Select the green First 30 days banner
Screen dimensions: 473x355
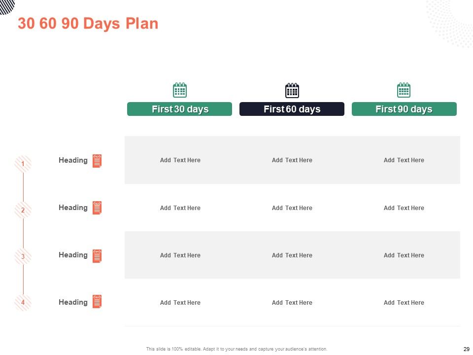point(179,109)
